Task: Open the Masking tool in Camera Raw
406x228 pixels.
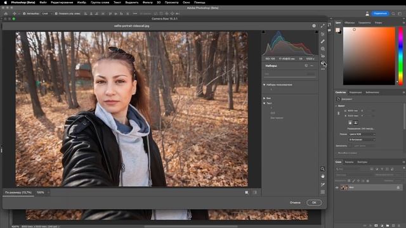Action: pyautogui.click(x=323, y=49)
